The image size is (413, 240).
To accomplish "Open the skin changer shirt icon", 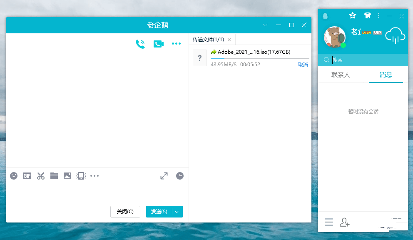I will point(367,15).
